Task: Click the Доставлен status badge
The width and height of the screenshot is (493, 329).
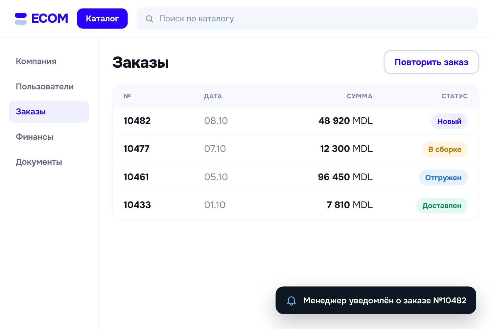Action: tap(442, 205)
